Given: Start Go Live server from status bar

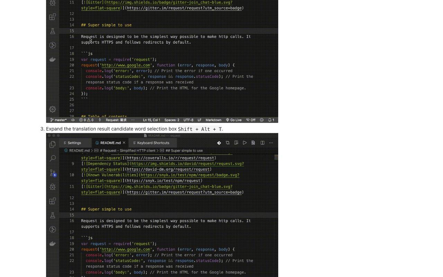Looking at the screenshot, I should pyautogui.click(x=234, y=120).
